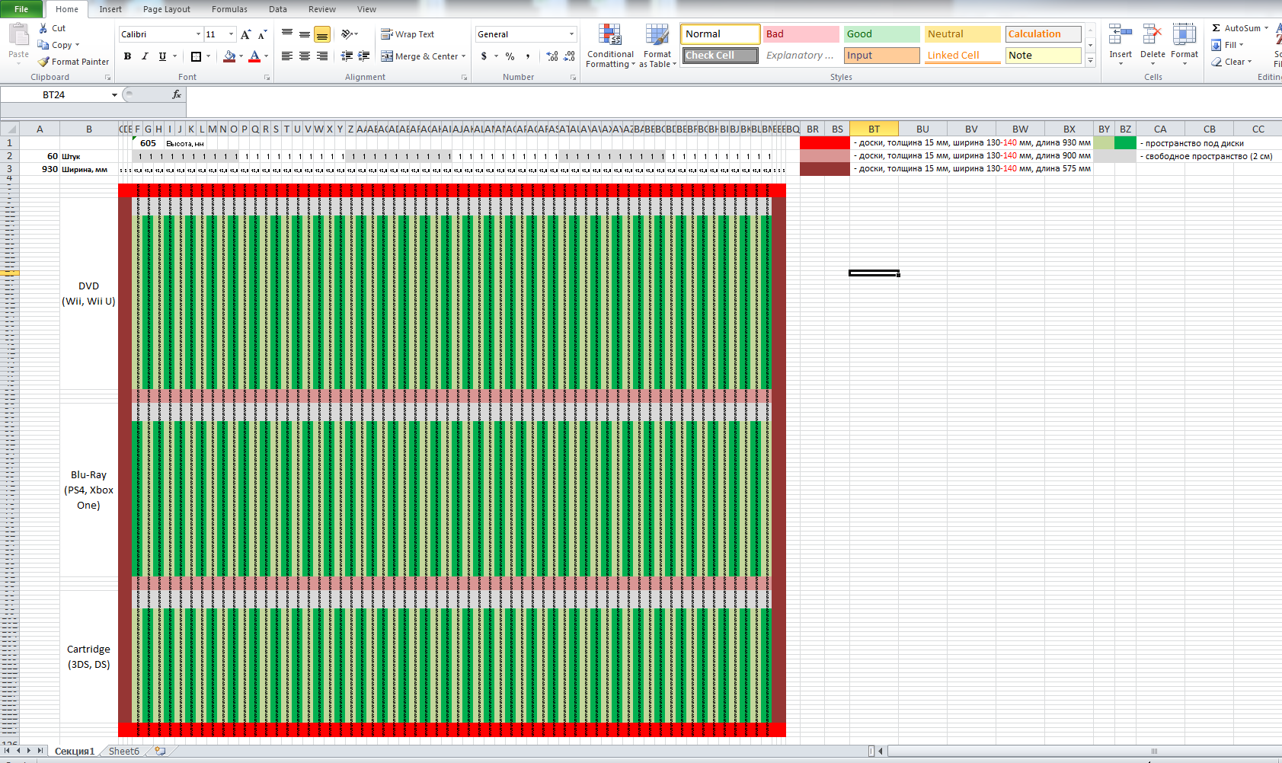Image resolution: width=1282 pixels, height=763 pixels.
Task: Click the Cut scissors icon
Action: 43,28
